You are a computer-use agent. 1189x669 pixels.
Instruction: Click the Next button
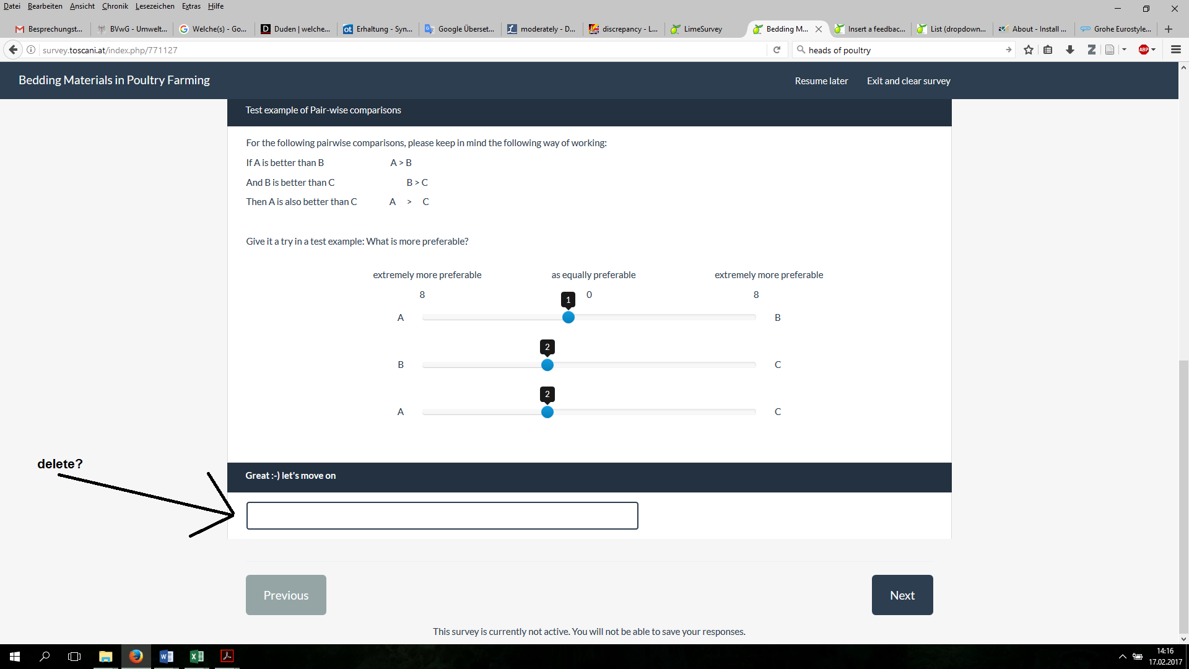pyautogui.click(x=902, y=595)
